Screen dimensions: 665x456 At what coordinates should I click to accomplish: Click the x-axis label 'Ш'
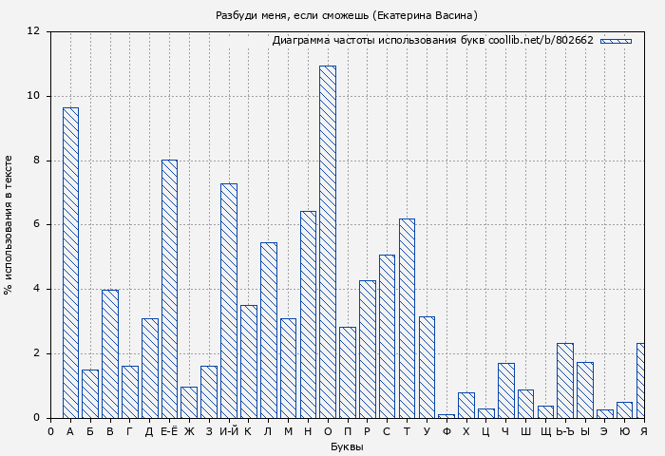tap(525, 431)
